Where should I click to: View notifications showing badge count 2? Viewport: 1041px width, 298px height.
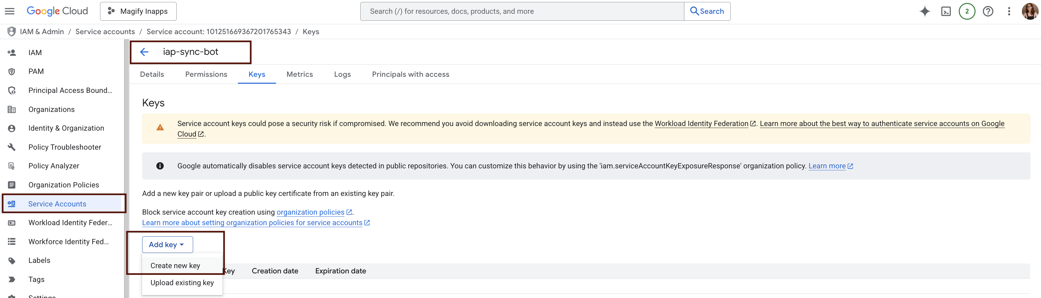click(x=967, y=11)
